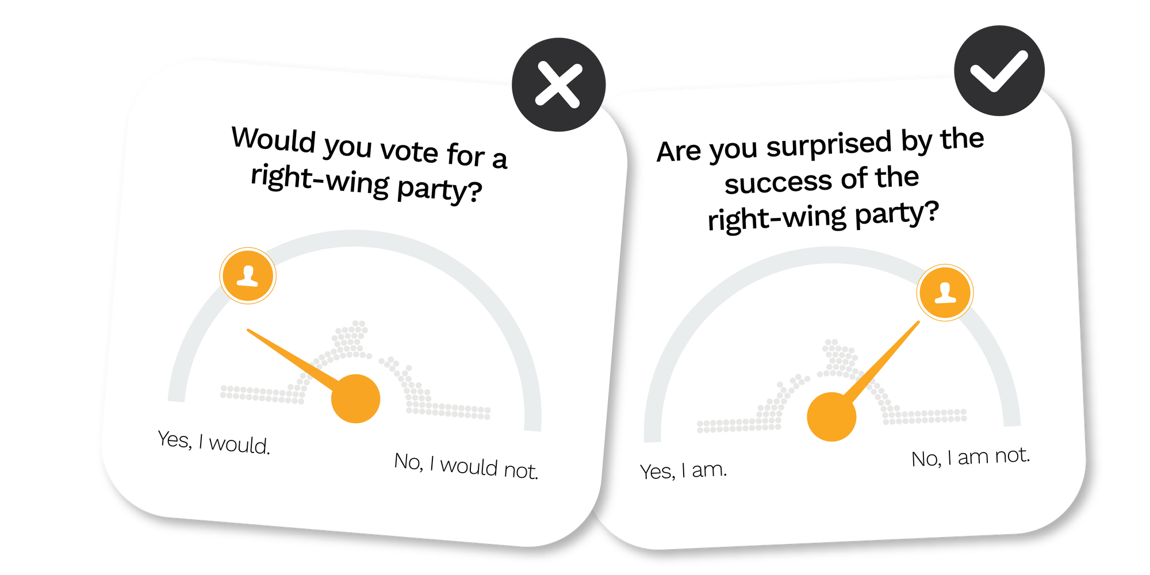Click the "Would you vote for a right-wing party?" heading
This screenshot has height=575, width=1150.
368,164
